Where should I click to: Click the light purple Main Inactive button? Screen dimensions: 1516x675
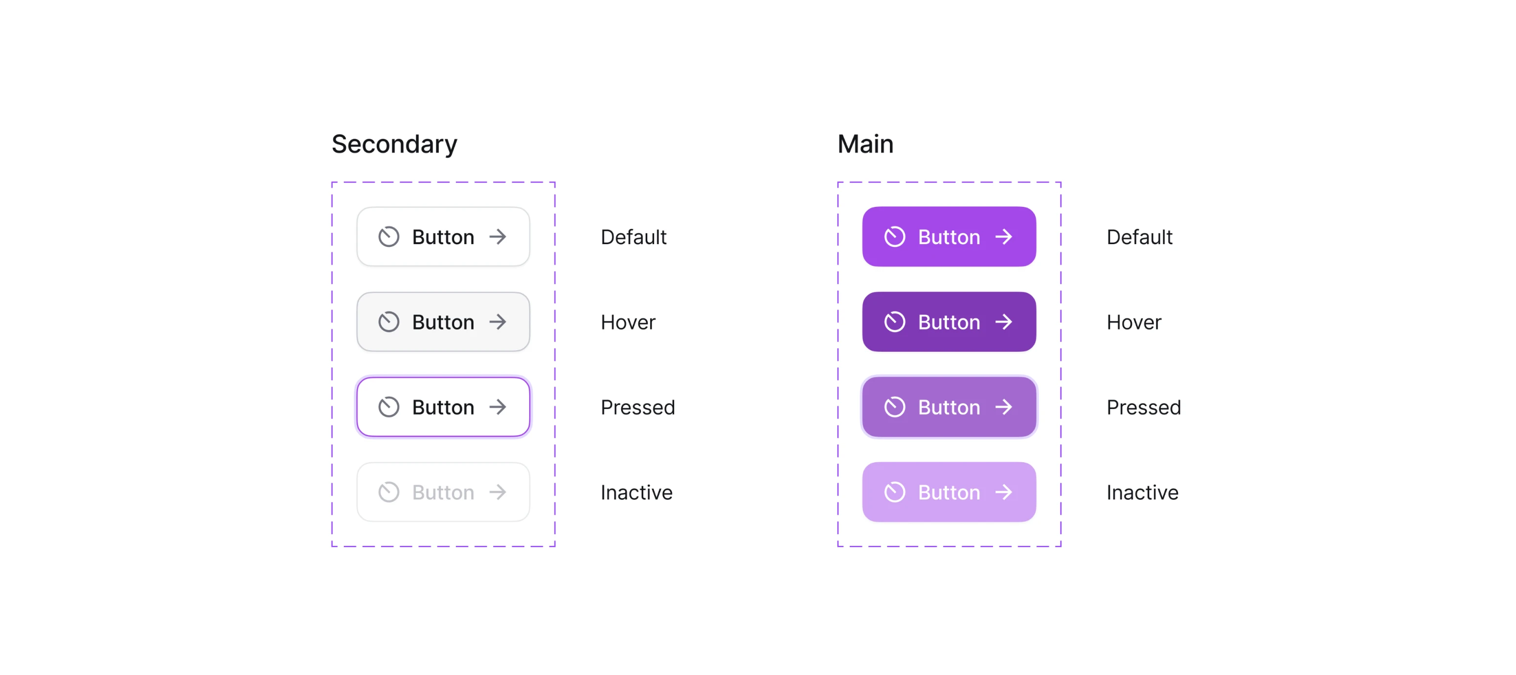(949, 492)
